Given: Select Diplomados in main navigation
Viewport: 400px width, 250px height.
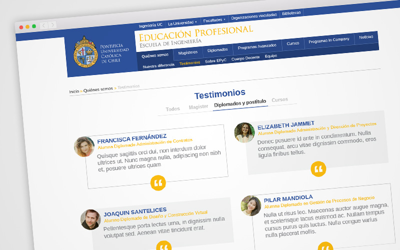Looking at the screenshot, I should [x=217, y=50].
